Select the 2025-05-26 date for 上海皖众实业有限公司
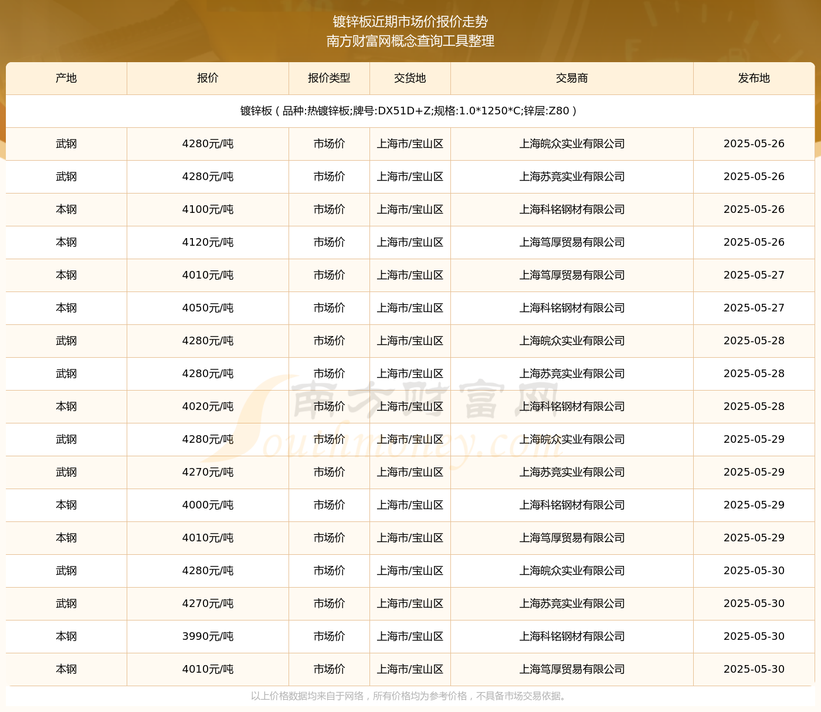821x712 pixels. click(x=754, y=144)
